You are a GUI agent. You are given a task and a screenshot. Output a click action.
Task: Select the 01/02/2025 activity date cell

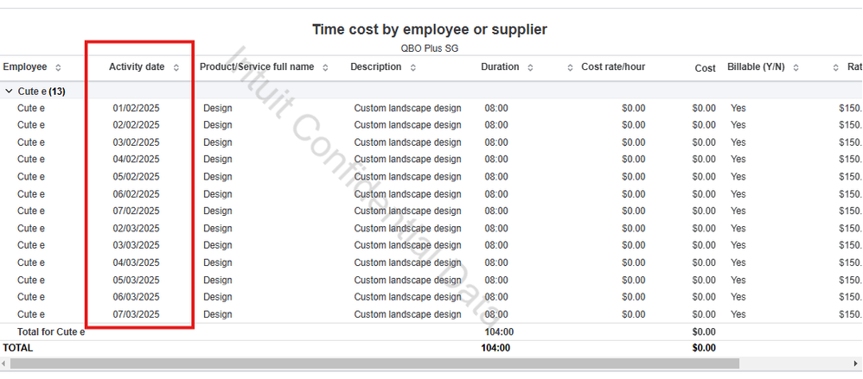[x=137, y=108]
